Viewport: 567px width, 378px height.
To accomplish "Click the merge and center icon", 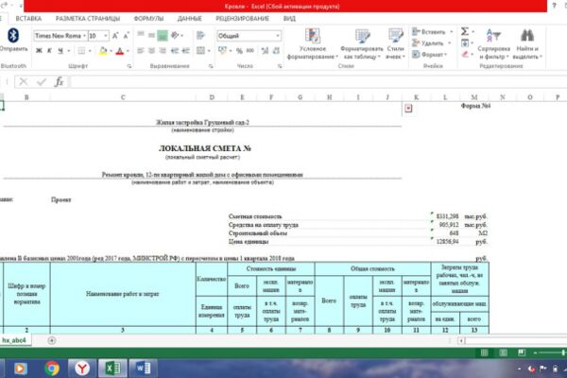I will coord(200,51).
